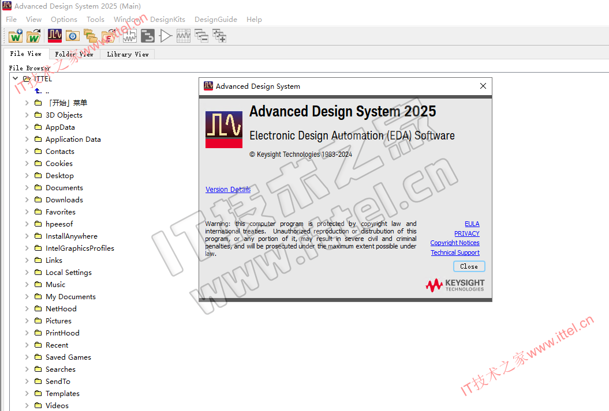Click the folder icon beside Downloads
This screenshot has height=411, width=609.
[x=38, y=199]
